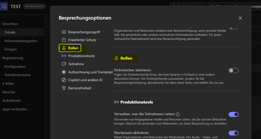Enable the Dolmetscher aktivieren toggle
Screen dimensions: 261x139
[234, 71]
